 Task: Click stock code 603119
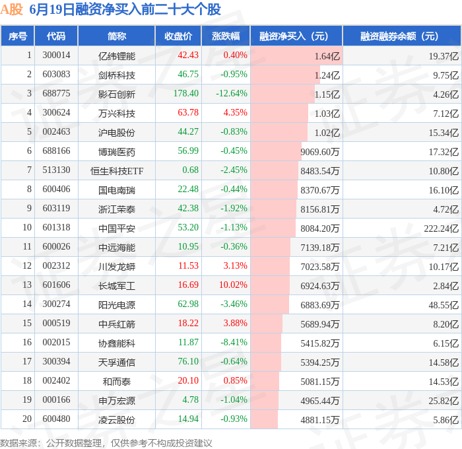coord(56,209)
